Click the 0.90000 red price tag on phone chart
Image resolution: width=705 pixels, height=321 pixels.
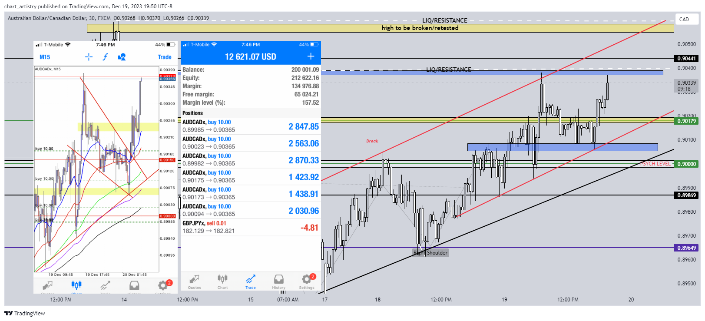[167, 216]
